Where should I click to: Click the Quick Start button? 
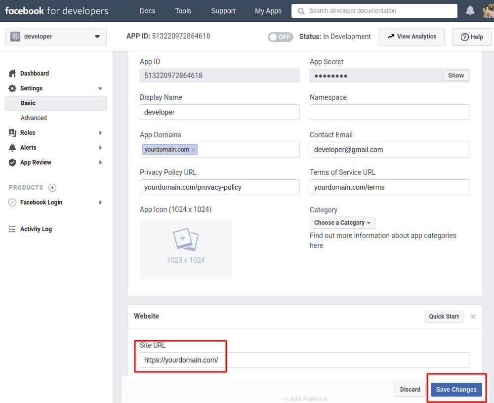(444, 317)
